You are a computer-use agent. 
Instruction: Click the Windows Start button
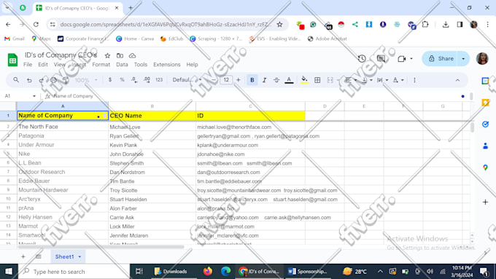point(9,272)
